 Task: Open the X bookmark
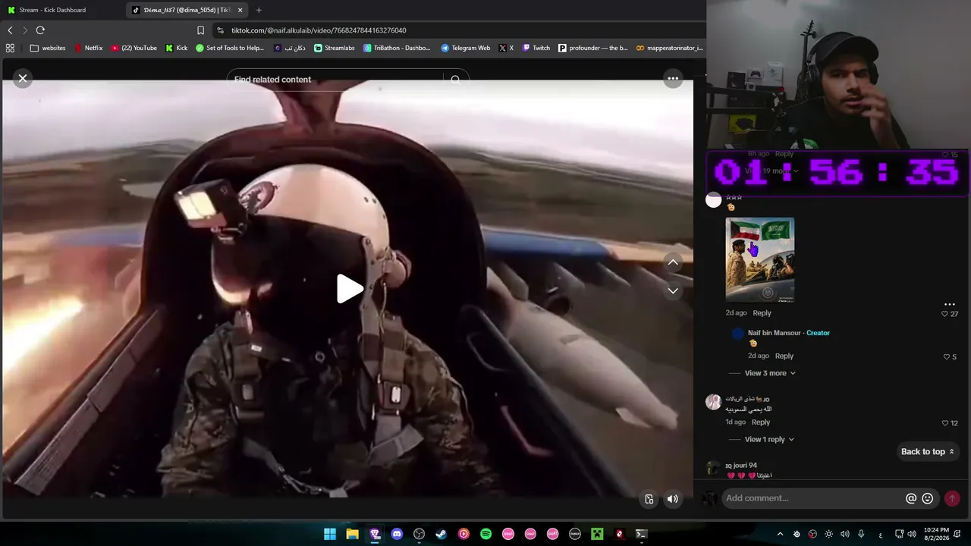pos(506,48)
